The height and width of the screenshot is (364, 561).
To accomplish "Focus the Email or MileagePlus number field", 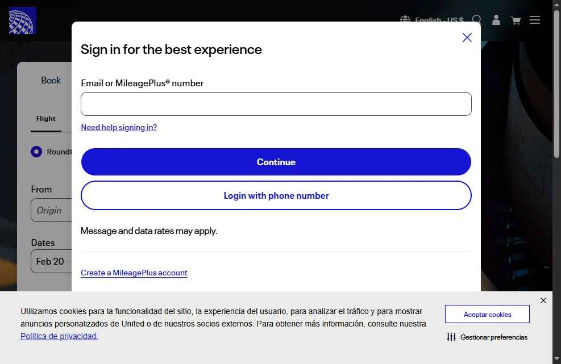I will click(276, 104).
